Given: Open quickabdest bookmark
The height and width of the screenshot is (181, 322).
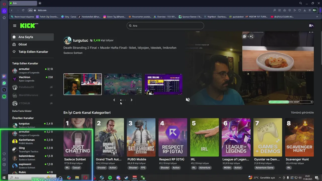Looking at the screenshot, I should click(x=236, y=17).
